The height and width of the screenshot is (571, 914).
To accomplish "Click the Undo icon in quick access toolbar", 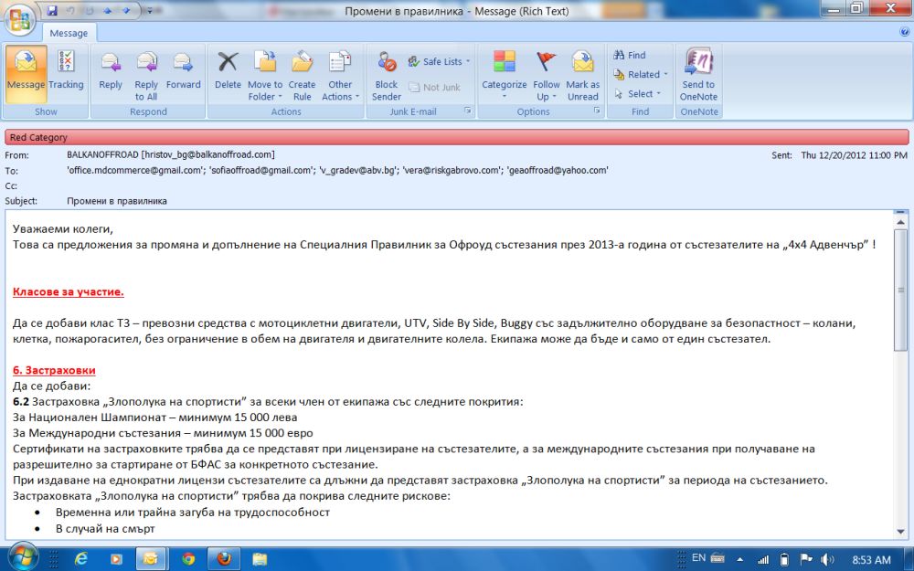I will point(70,10).
